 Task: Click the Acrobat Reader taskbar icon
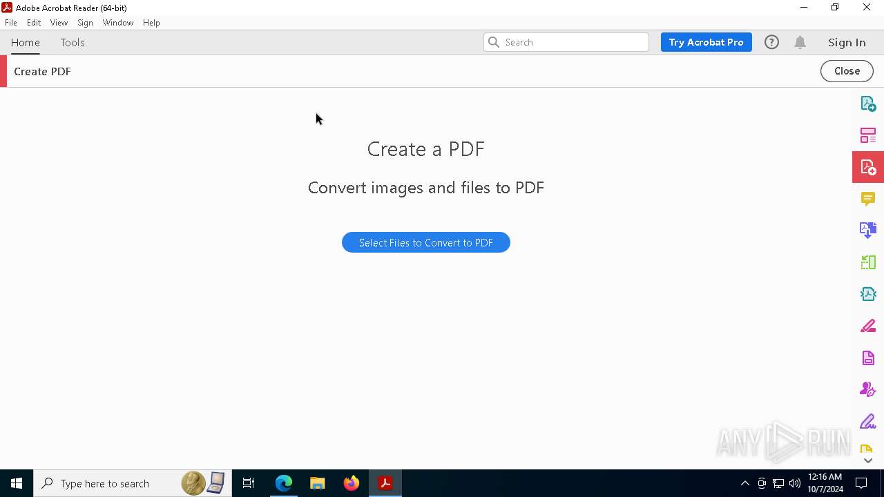tap(385, 483)
